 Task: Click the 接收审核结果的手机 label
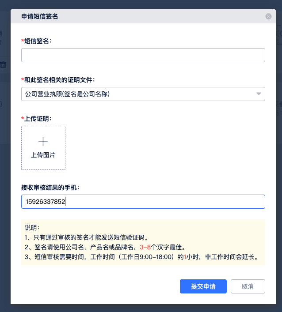pos(50,188)
